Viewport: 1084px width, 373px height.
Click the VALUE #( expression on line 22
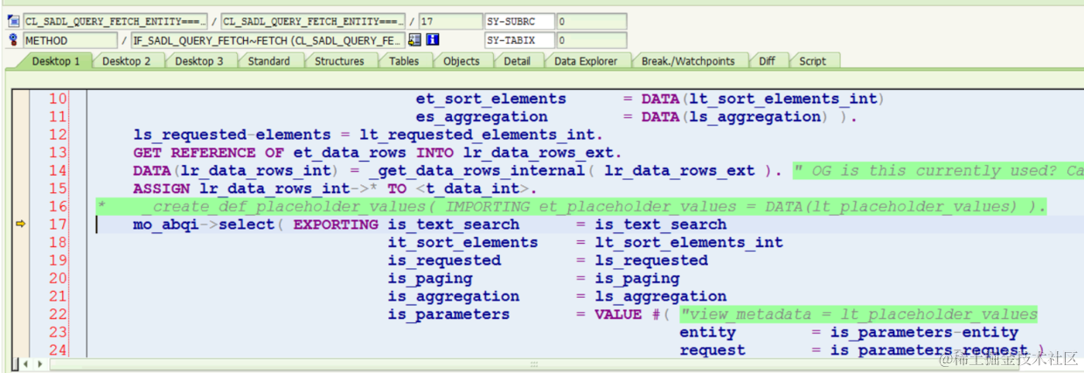tap(632, 314)
